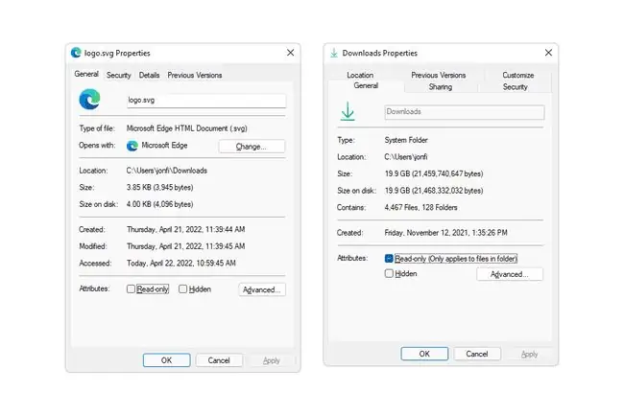
Task: Click the large green Downloads folder icon
Action: pos(348,111)
